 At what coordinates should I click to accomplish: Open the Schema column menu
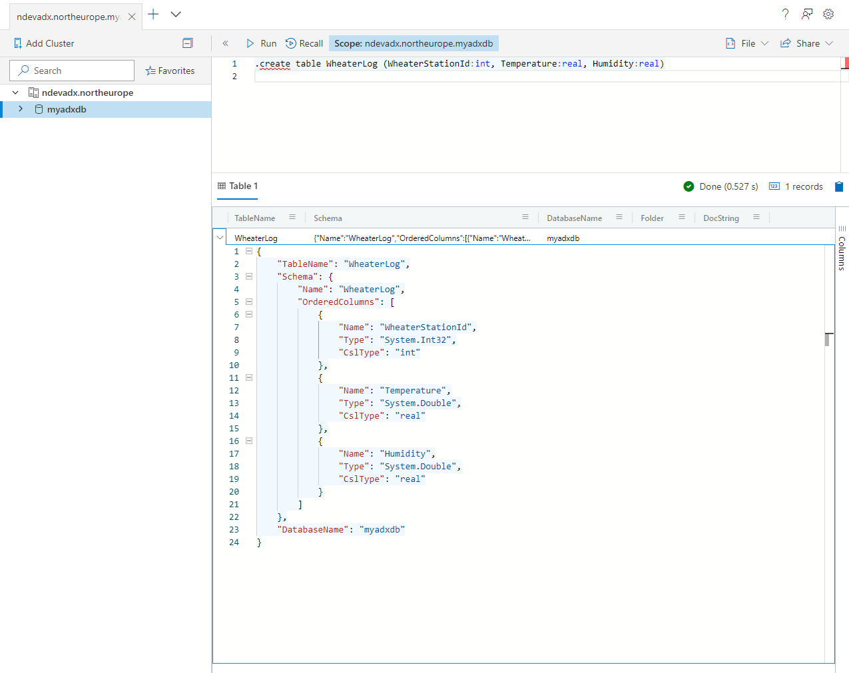pos(525,218)
